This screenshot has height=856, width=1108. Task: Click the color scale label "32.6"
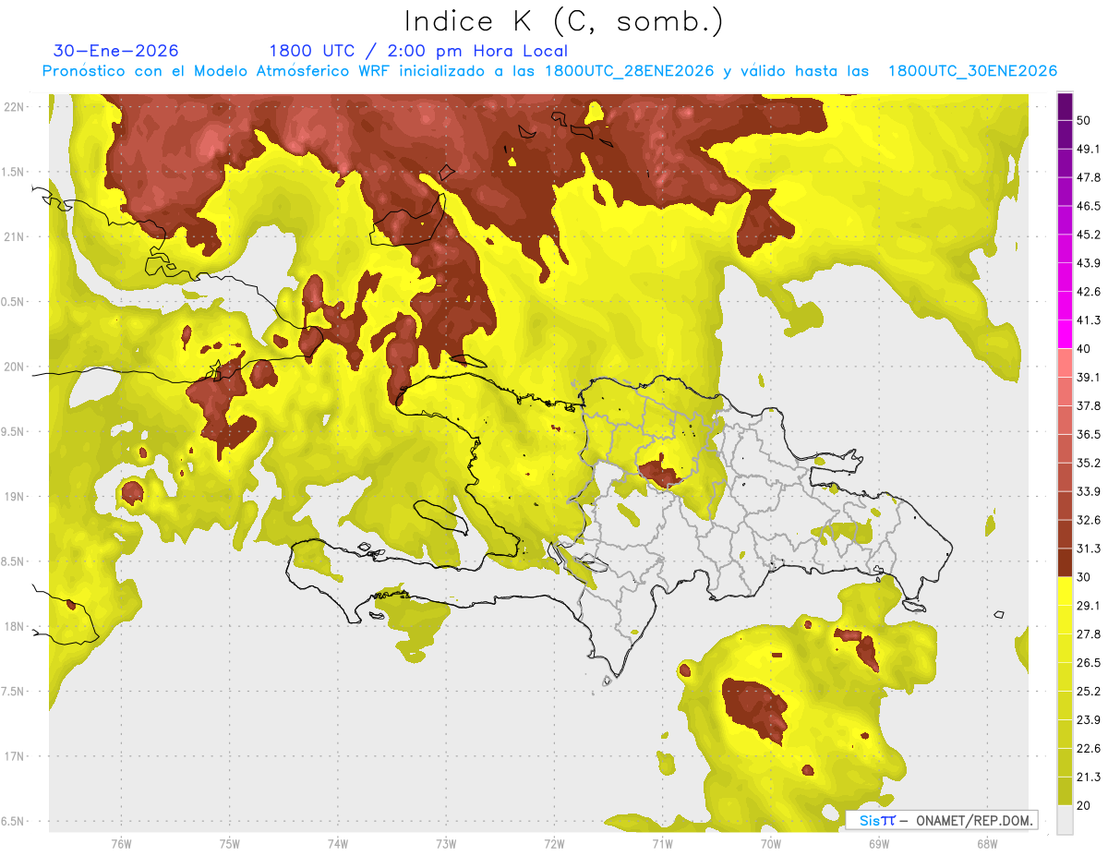1089,520
